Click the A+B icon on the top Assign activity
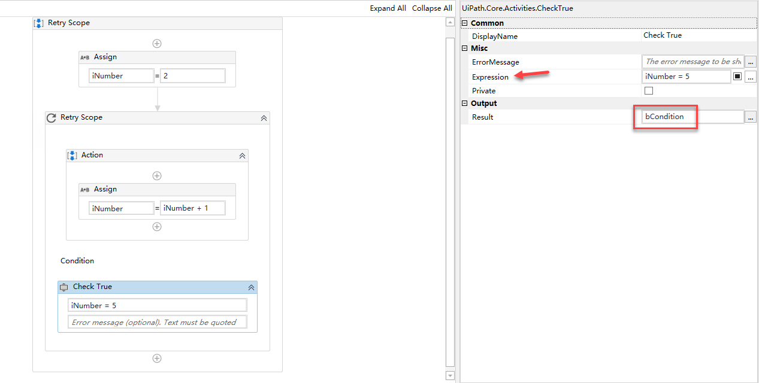This screenshot has height=383, width=759. point(85,57)
